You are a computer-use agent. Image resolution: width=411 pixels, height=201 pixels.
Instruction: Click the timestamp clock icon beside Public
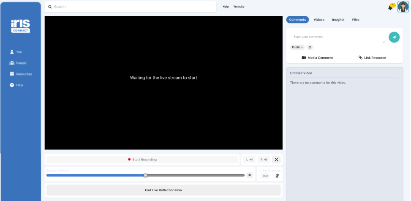(x=310, y=47)
